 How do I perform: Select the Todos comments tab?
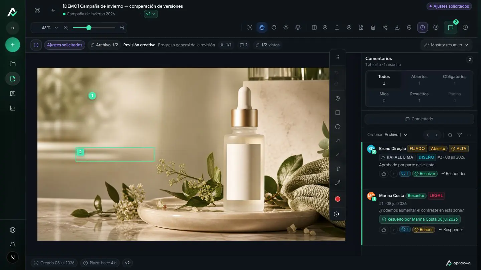point(384,80)
